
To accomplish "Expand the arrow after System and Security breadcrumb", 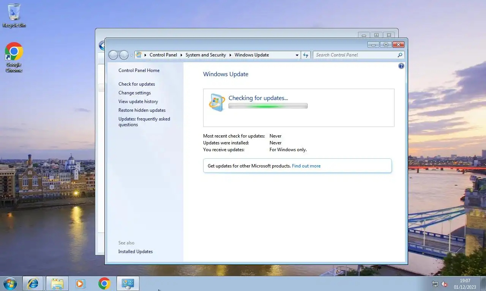I will [x=230, y=55].
